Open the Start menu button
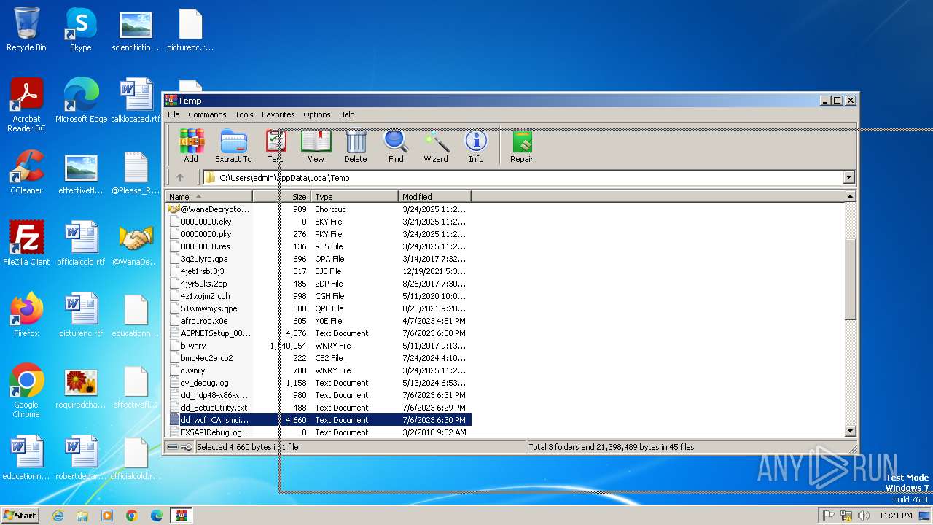Screen dimensions: 933x525 point(20,515)
